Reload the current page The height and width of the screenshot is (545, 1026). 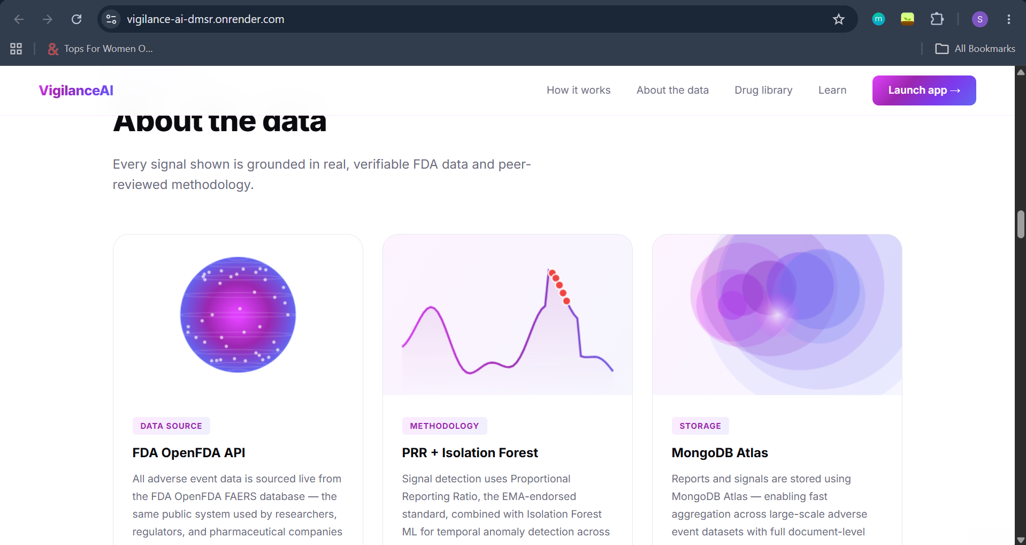(x=76, y=19)
